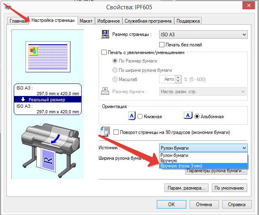Switch to the Поддержка tab
Screen dimensions: 259x215
click(x=188, y=21)
